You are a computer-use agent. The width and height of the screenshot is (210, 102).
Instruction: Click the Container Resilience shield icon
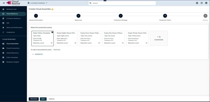point(3,18)
